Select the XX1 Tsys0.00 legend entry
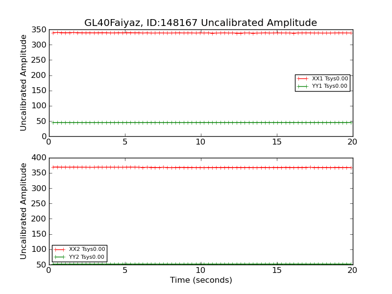392x294 pixels. tap(322, 78)
